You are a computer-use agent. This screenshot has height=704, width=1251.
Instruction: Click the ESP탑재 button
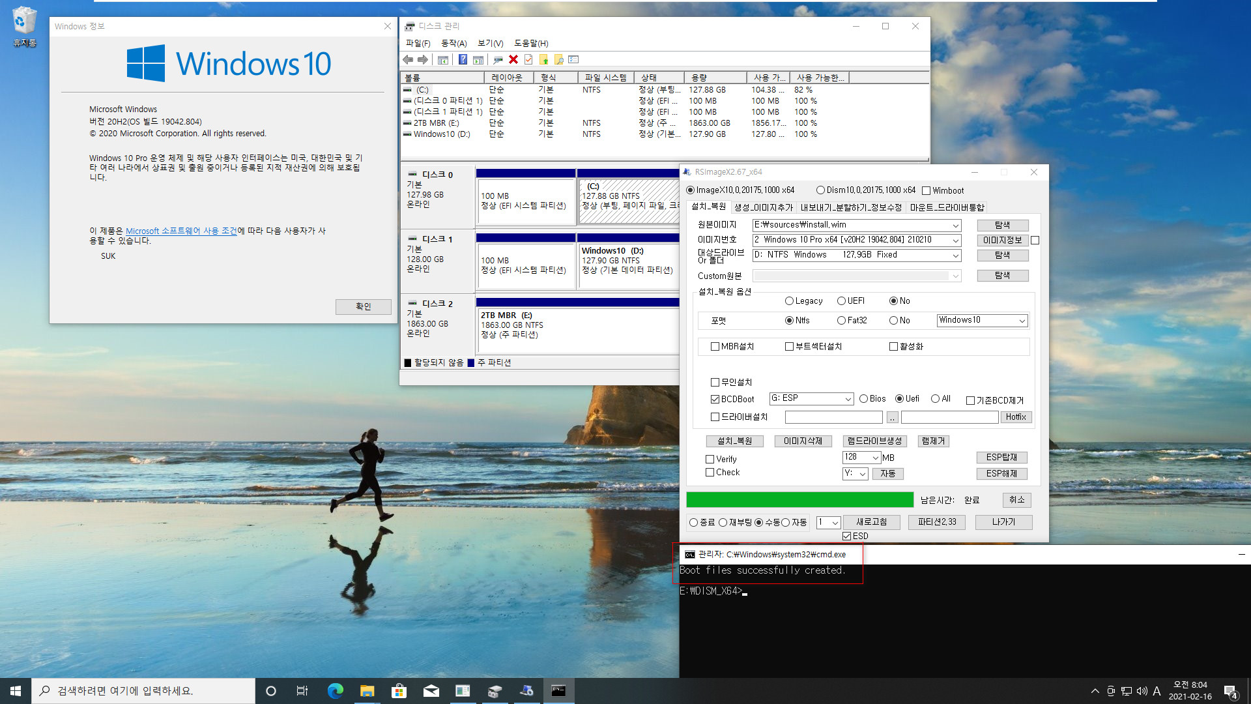[x=1001, y=458]
